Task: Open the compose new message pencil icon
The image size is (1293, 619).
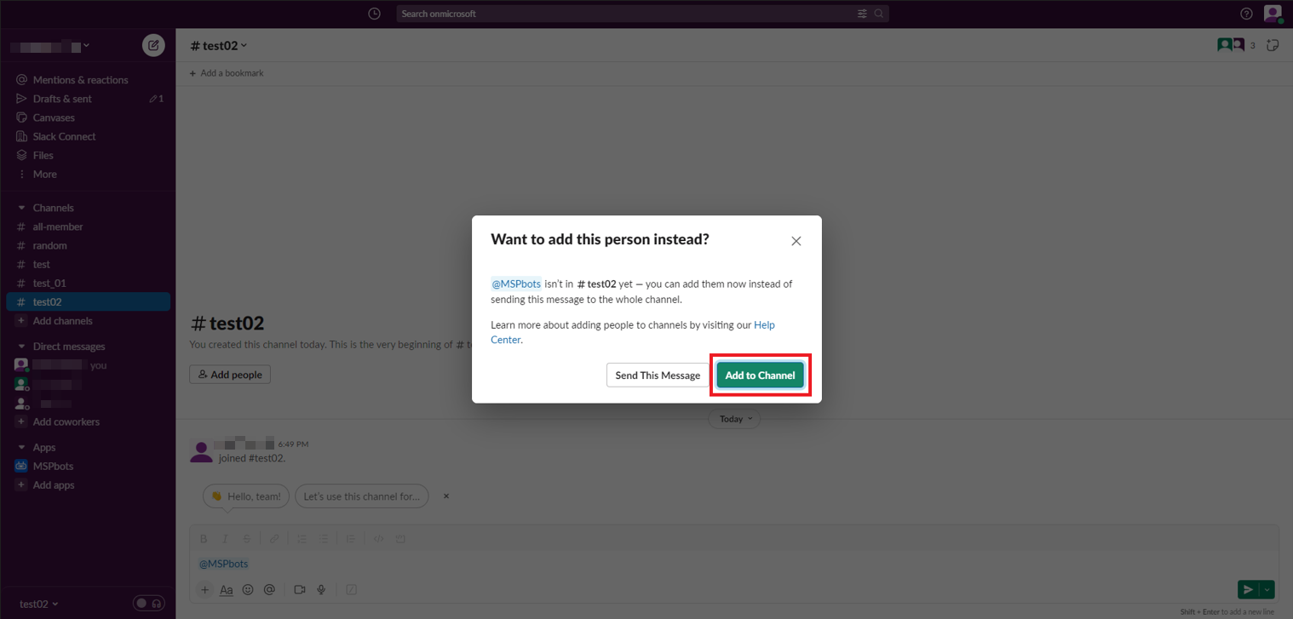Action: pyautogui.click(x=153, y=45)
